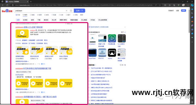Click the 绿色纯净 leaf card image
Image resolution: width=196 pixels, height=105 pixels.
click(37, 50)
